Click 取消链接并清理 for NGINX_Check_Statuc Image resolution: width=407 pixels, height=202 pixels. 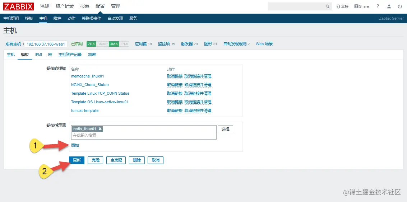[198, 85]
